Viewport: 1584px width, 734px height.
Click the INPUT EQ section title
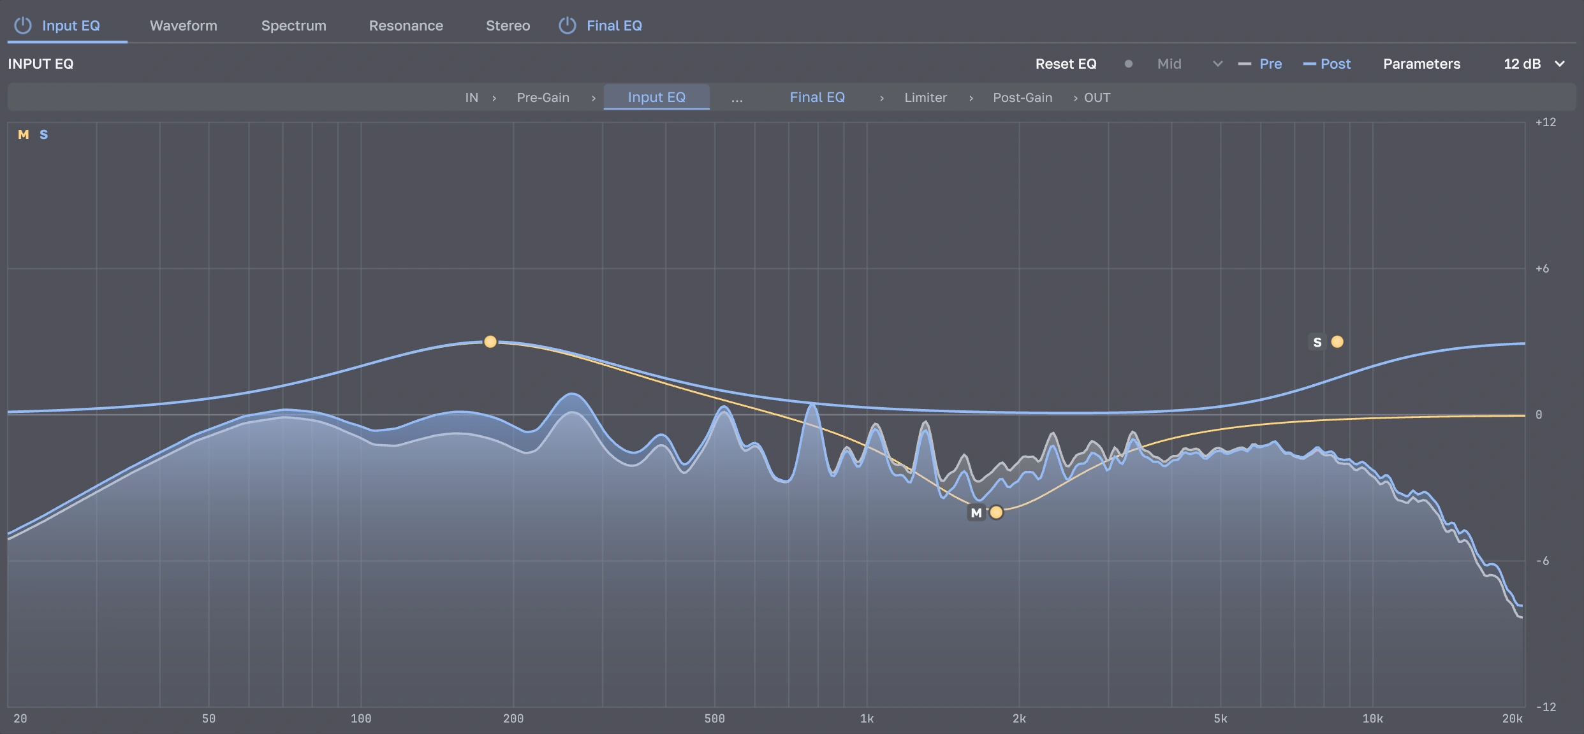tap(41, 64)
